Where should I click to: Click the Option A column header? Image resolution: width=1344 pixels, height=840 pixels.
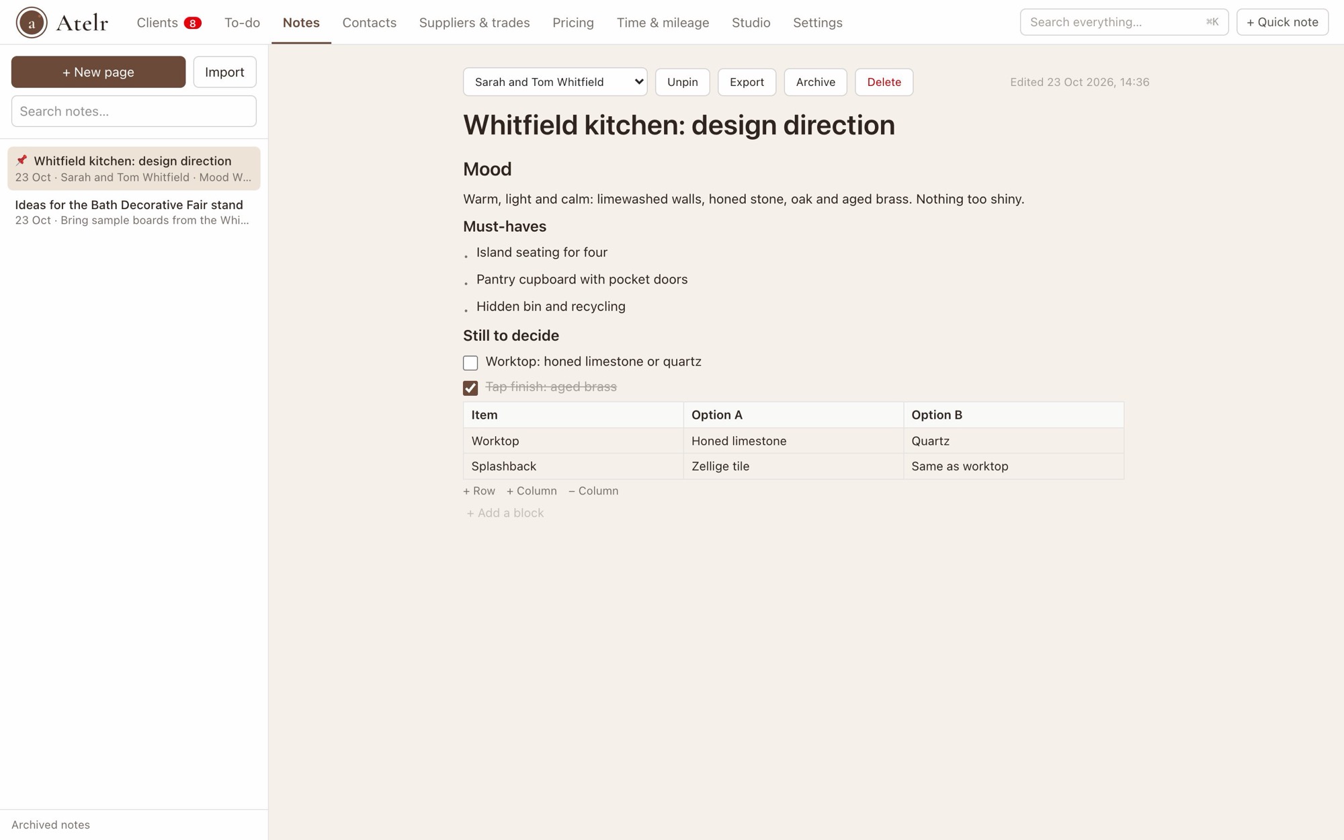tap(793, 415)
